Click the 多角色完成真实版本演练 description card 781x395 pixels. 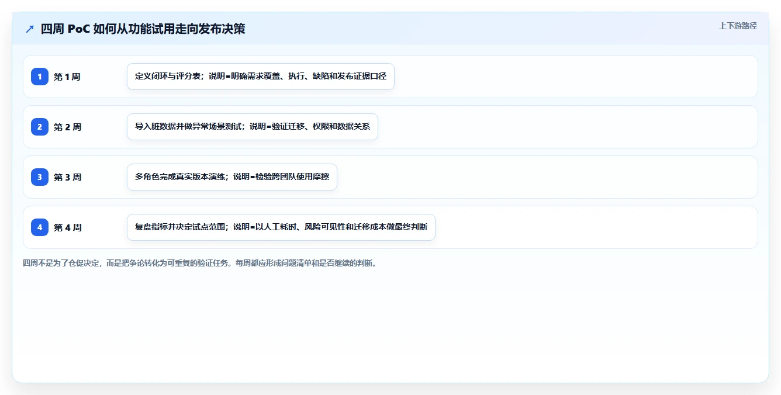[x=232, y=177]
